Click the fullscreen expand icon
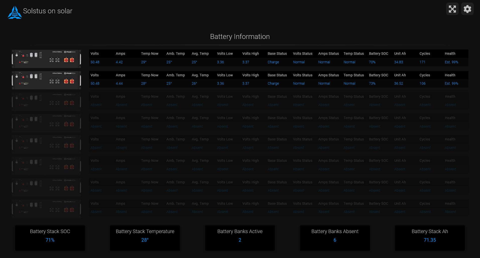The height and width of the screenshot is (258, 480). point(452,9)
